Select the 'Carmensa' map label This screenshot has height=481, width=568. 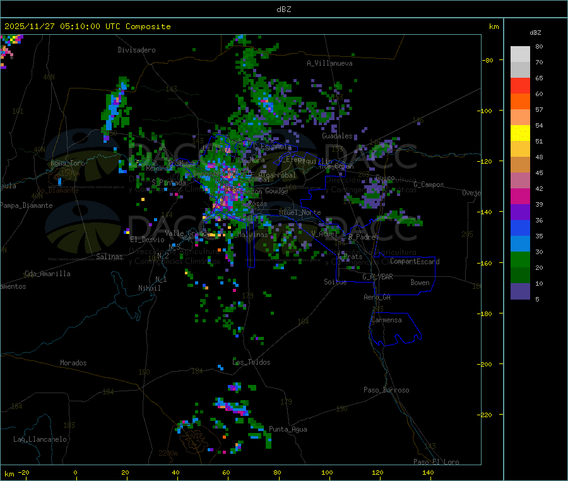click(386, 320)
